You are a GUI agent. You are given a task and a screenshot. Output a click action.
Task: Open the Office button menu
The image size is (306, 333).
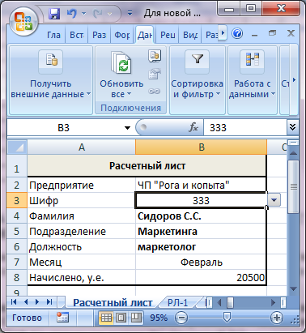[x=23, y=22]
